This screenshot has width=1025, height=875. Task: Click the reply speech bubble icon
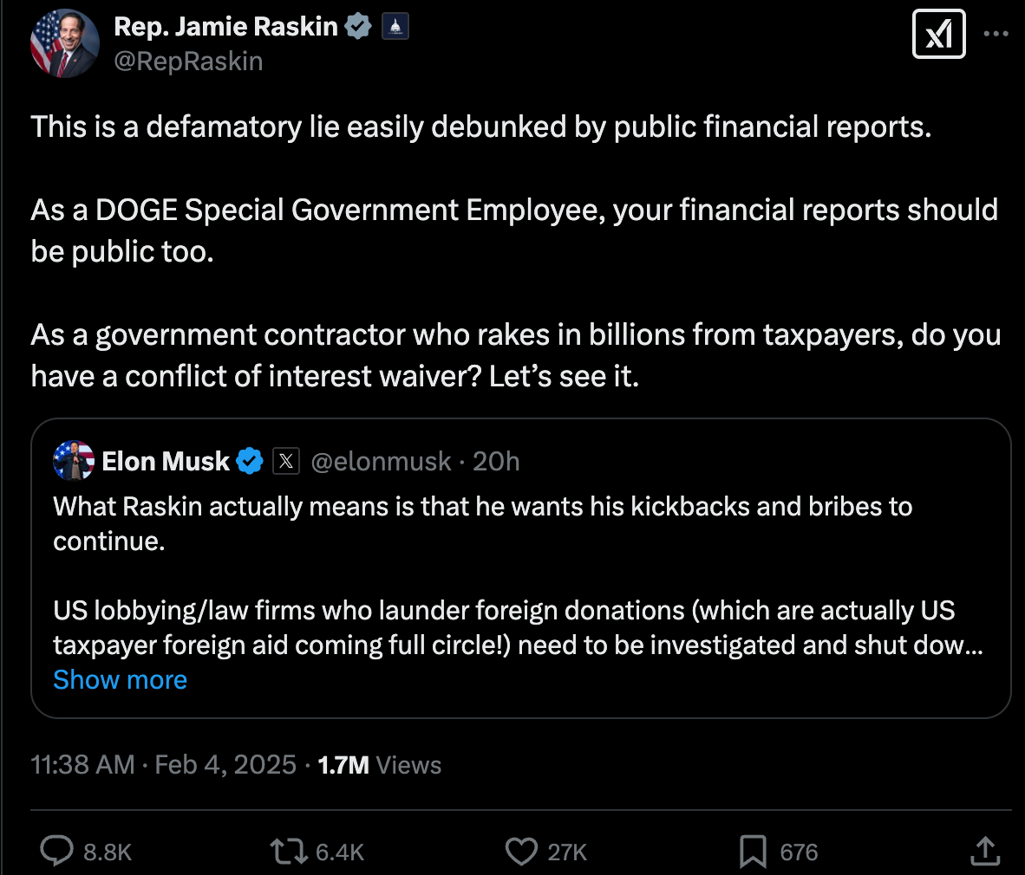(57, 852)
